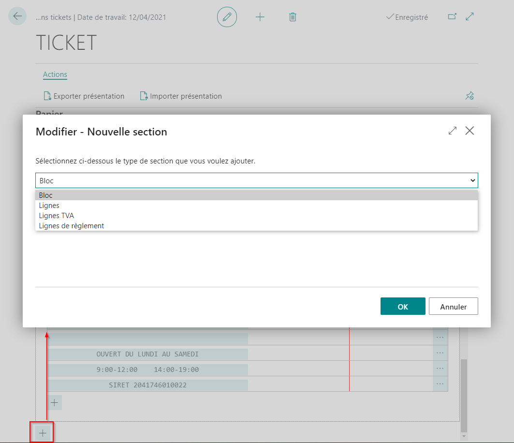Click the Importer présentation action
The image size is (514, 443).
pos(181,96)
